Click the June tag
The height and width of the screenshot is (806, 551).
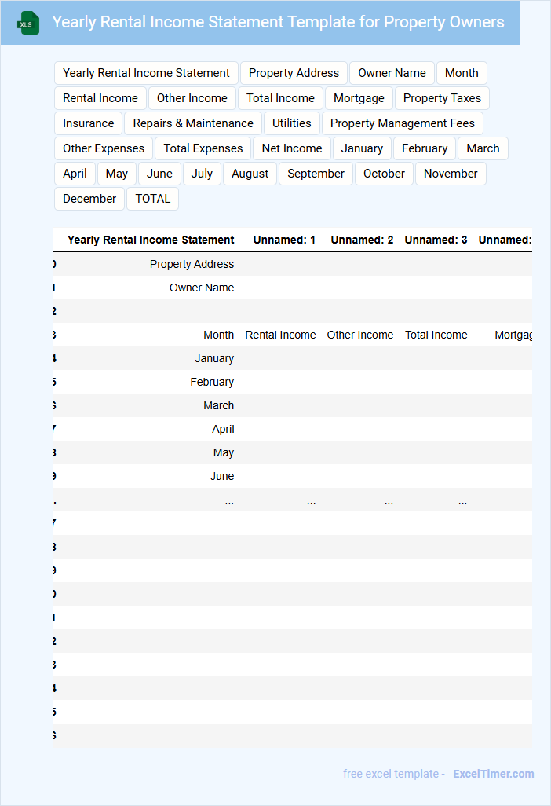point(159,174)
